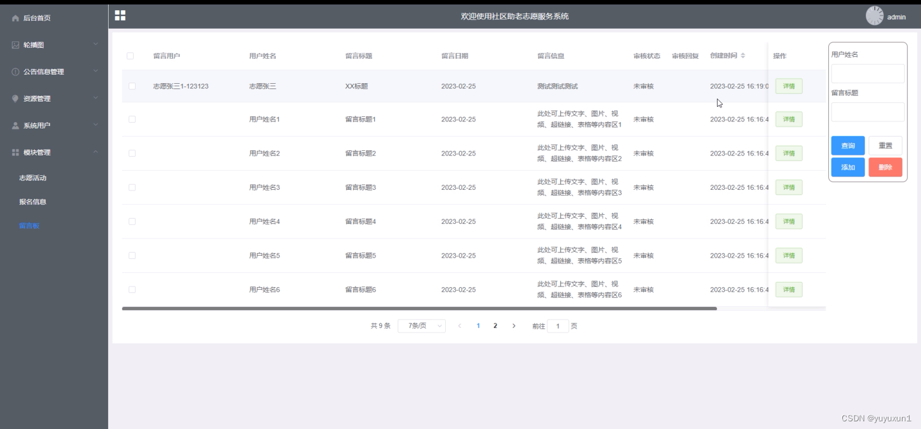Screen dimensions: 921x429
Task: Click the location icon beside 资源管理
Action: pos(15,98)
